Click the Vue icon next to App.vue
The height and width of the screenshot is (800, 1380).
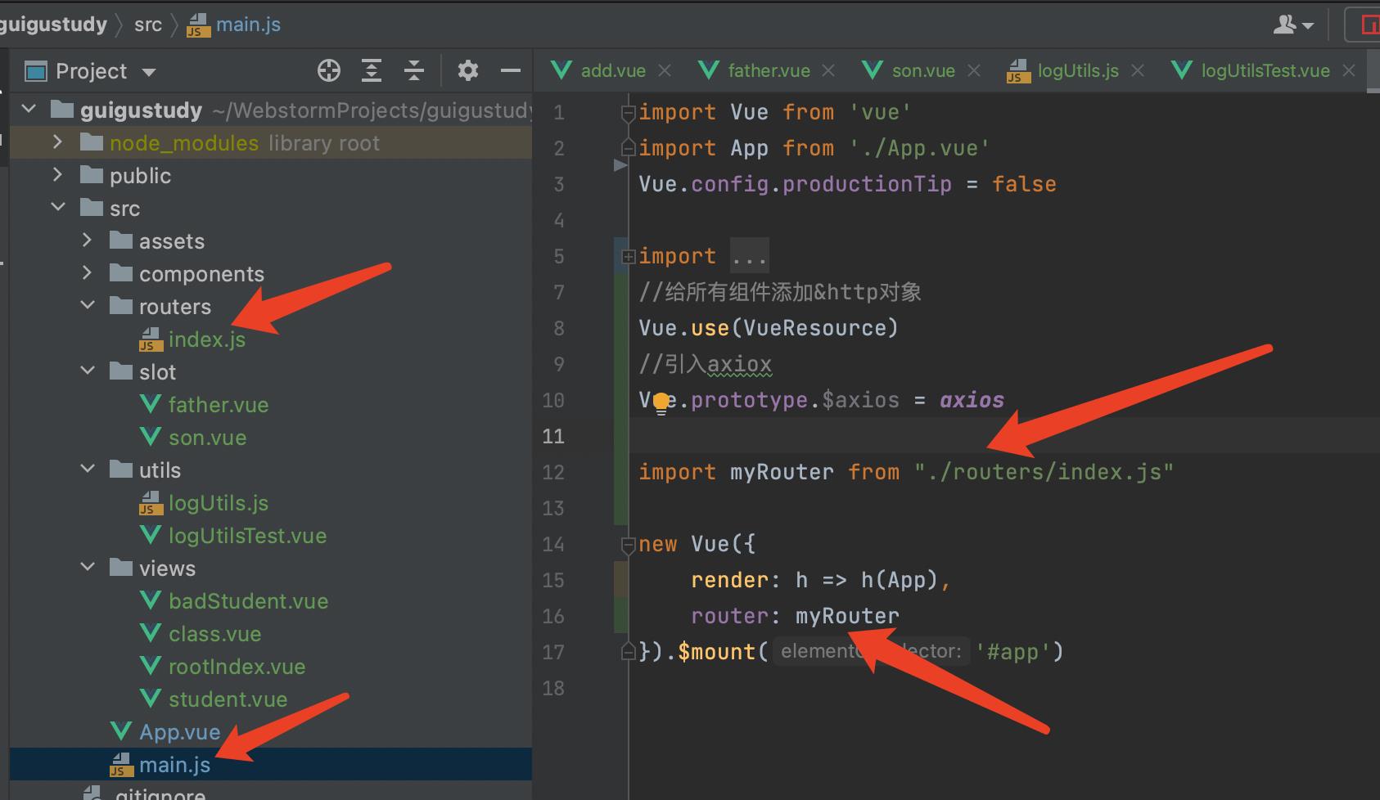point(121,731)
